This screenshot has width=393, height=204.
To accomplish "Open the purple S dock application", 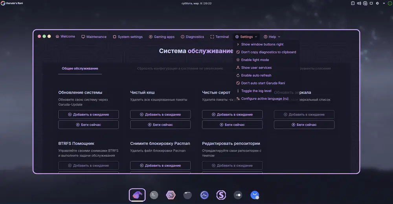I will pos(221,195).
